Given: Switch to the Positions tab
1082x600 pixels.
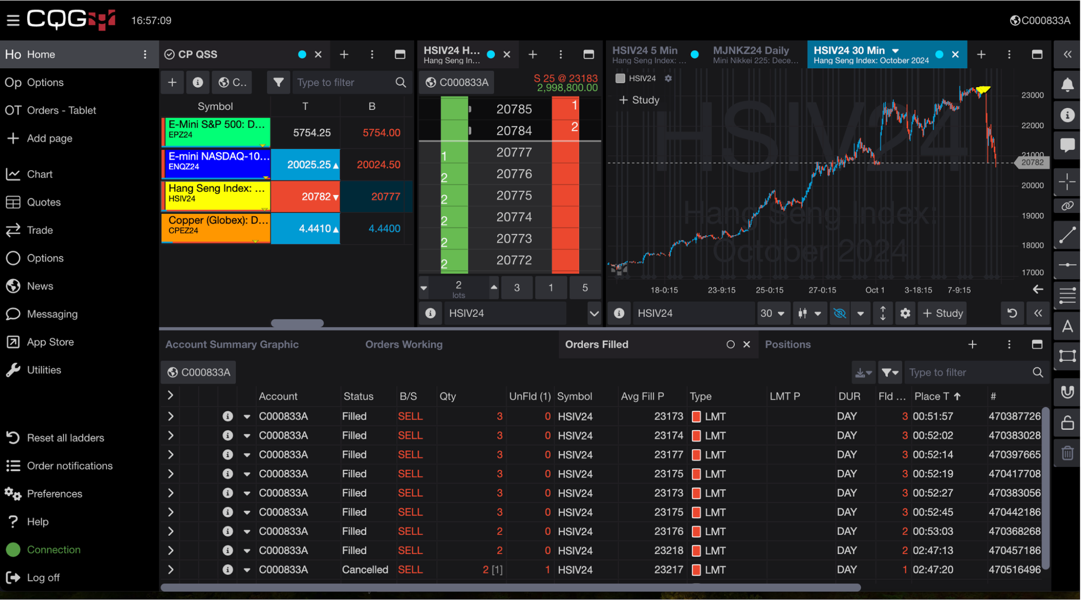Looking at the screenshot, I should pyautogui.click(x=788, y=344).
